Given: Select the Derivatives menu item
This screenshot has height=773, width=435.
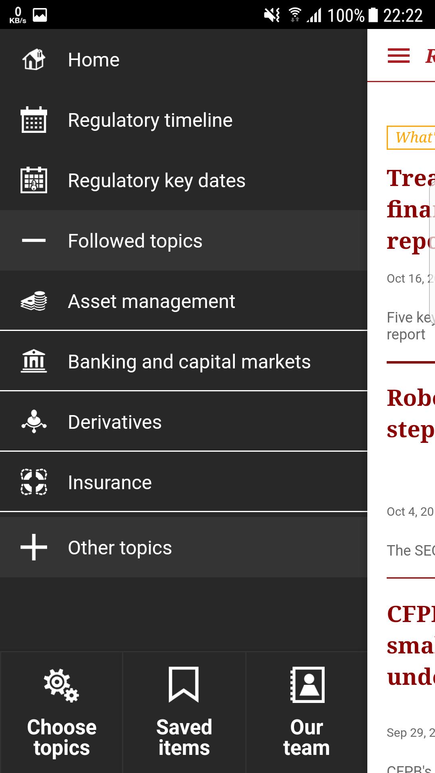Looking at the screenshot, I should [115, 422].
